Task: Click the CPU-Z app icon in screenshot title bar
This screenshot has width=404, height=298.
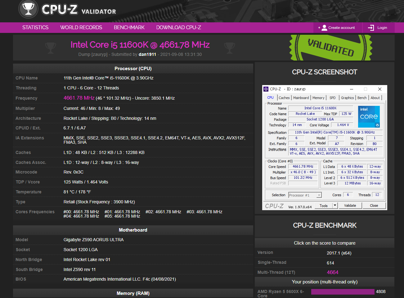Action: (x=266, y=89)
